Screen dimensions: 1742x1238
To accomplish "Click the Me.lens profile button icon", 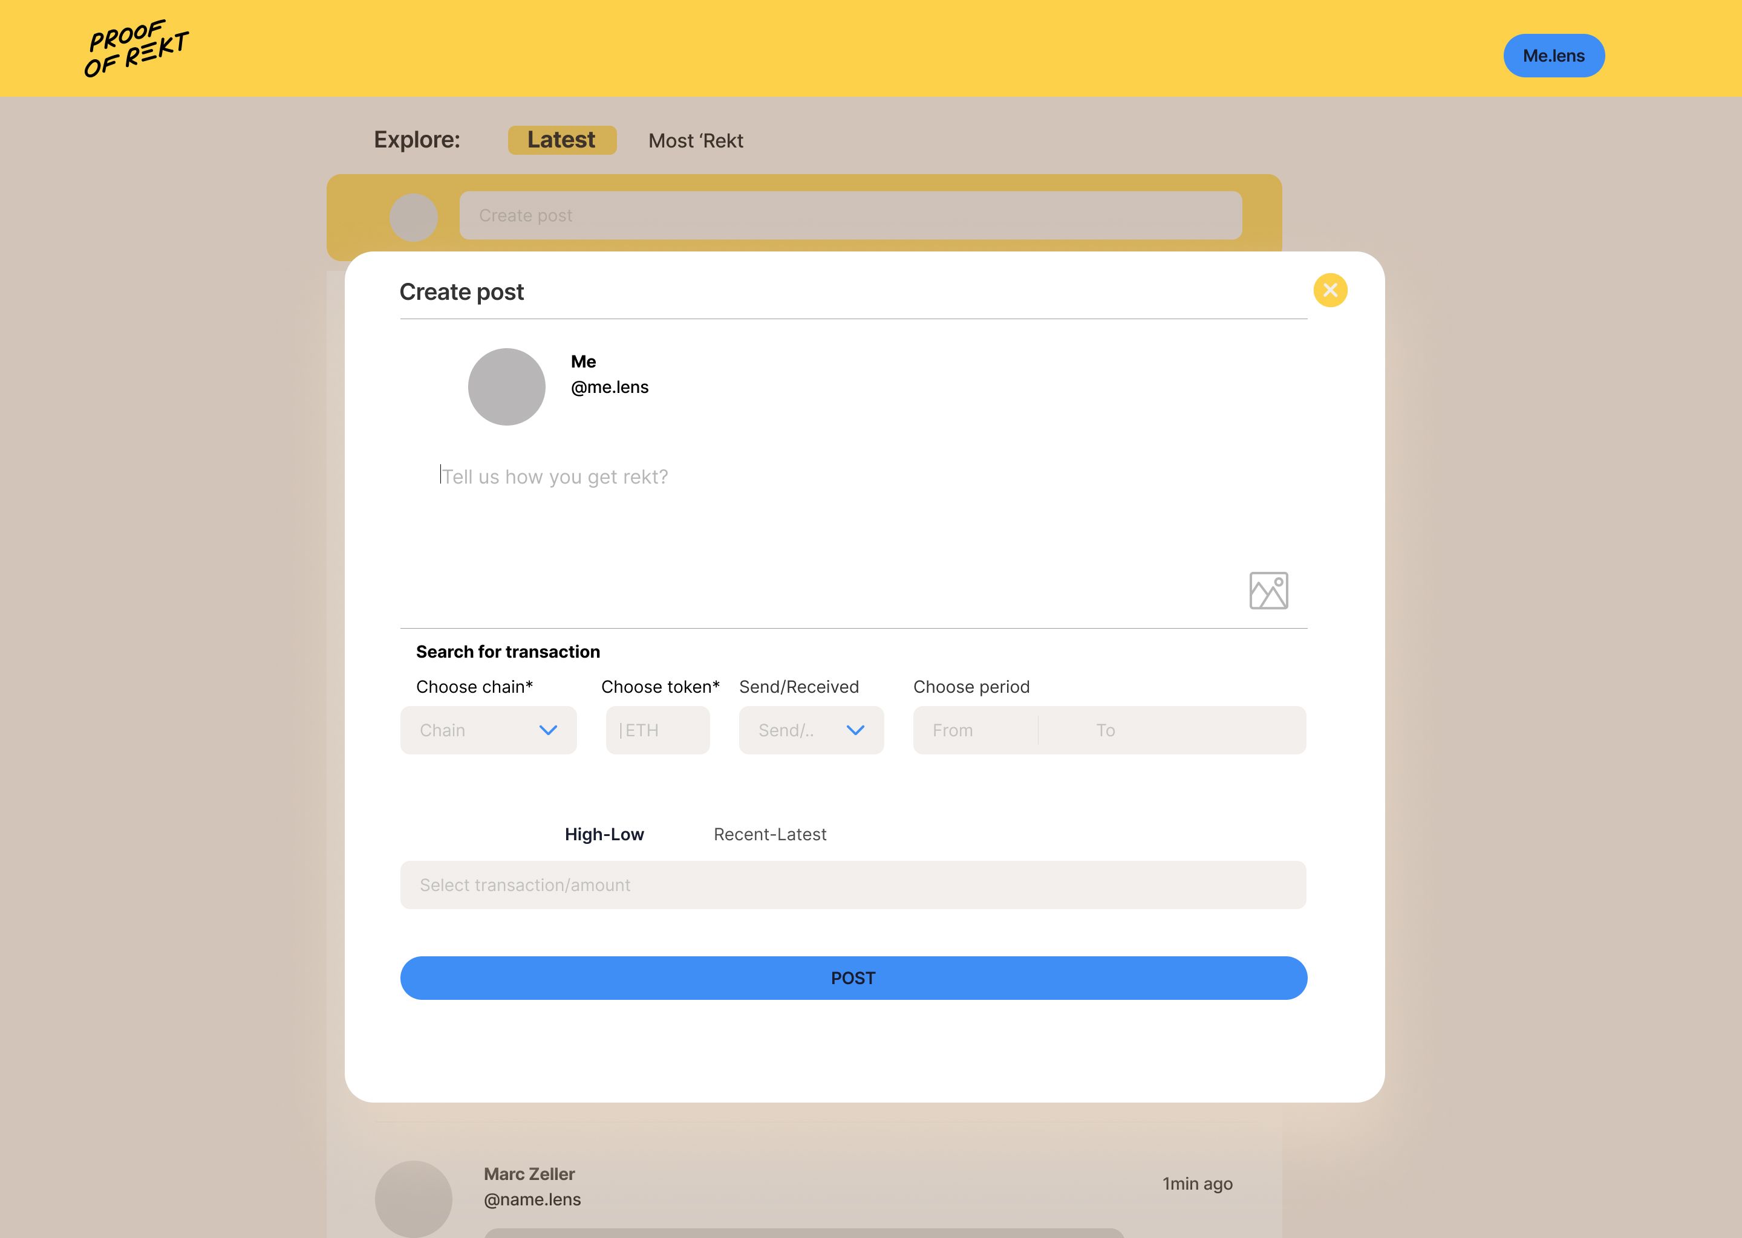I will pos(1554,55).
